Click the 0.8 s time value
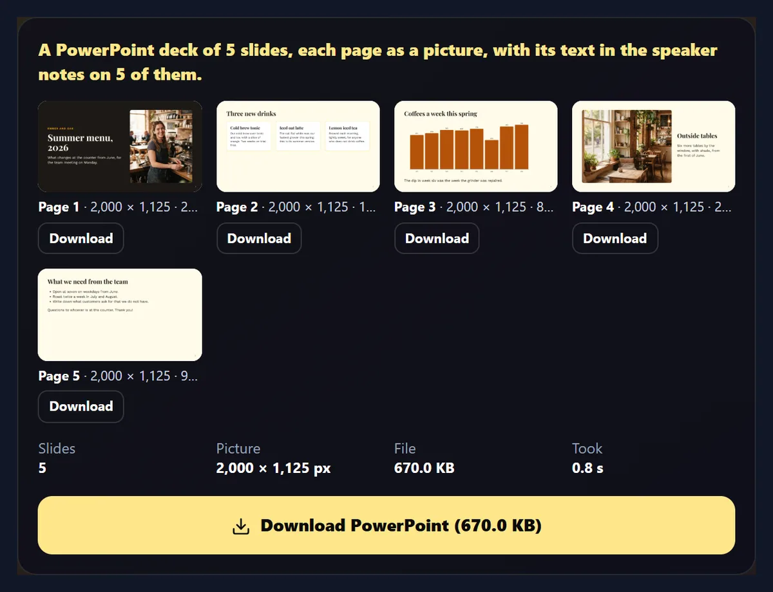 pos(588,468)
